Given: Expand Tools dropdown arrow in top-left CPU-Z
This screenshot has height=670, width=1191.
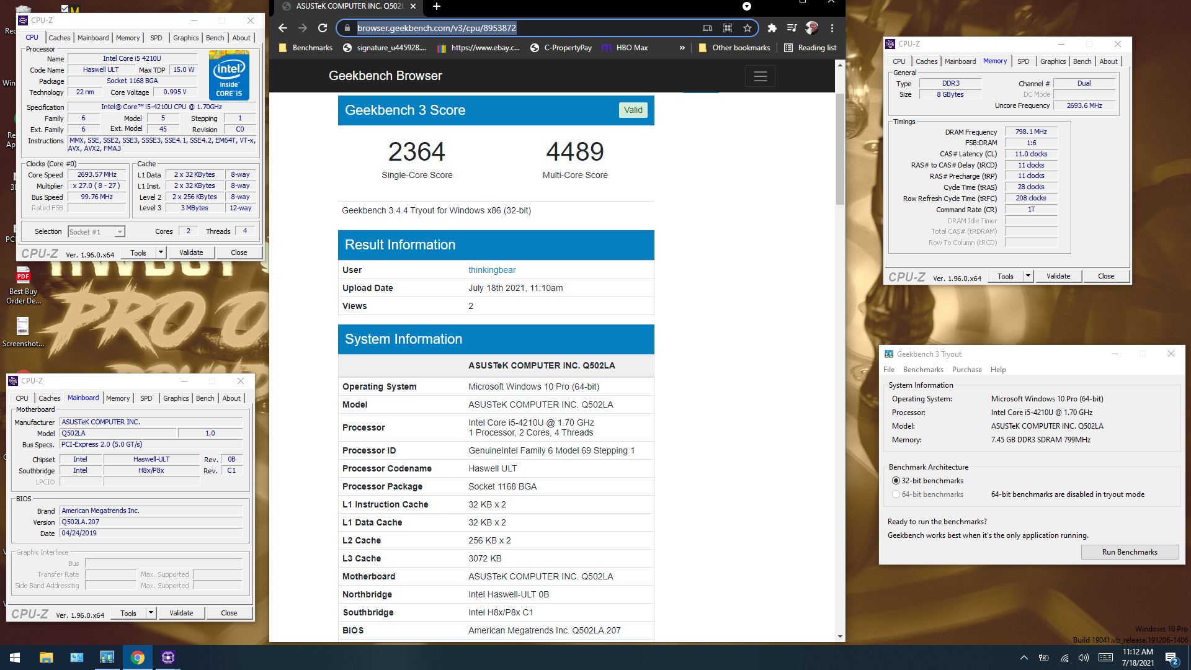Looking at the screenshot, I should pyautogui.click(x=161, y=252).
